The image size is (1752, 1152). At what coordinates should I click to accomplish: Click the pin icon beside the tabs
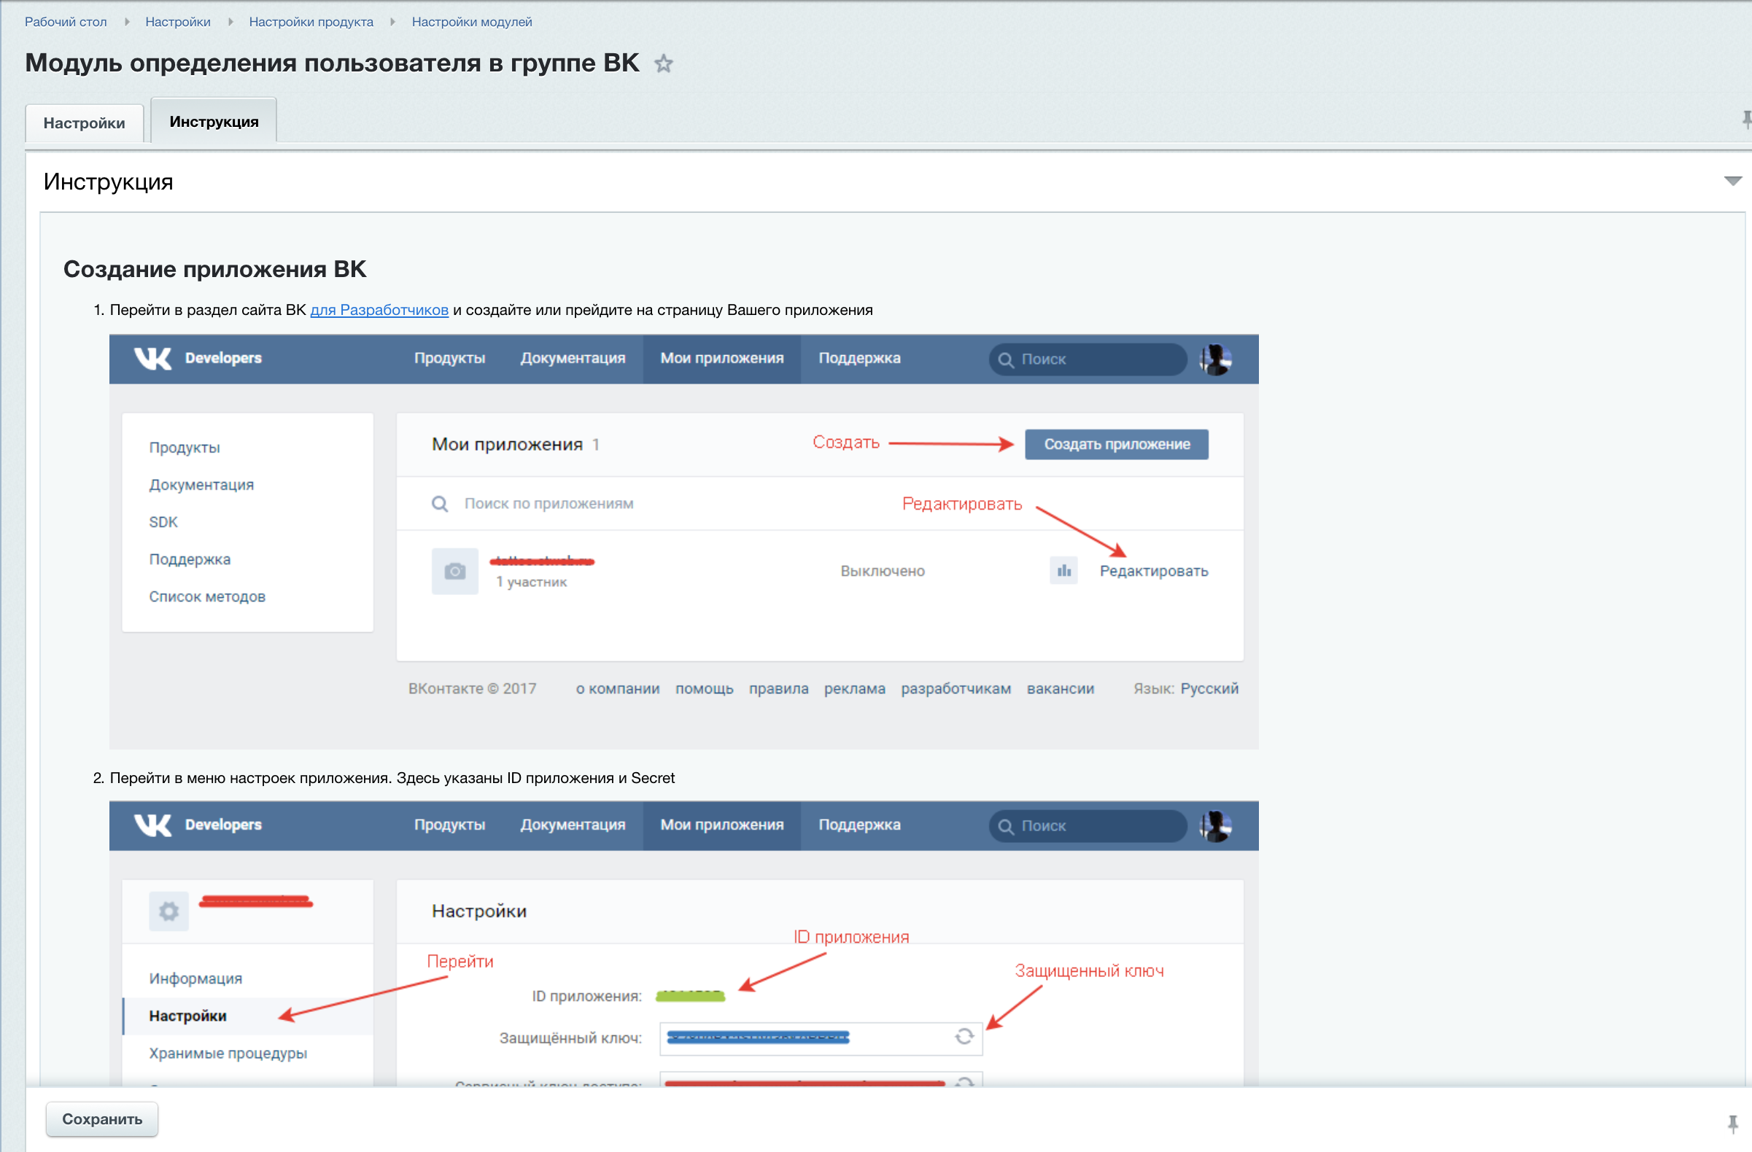(x=1746, y=120)
